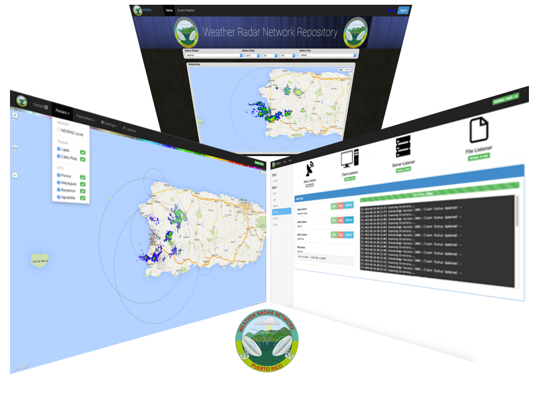Click the File Listener directory status field
The width and height of the screenshot is (540, 405).
(325, 259)
